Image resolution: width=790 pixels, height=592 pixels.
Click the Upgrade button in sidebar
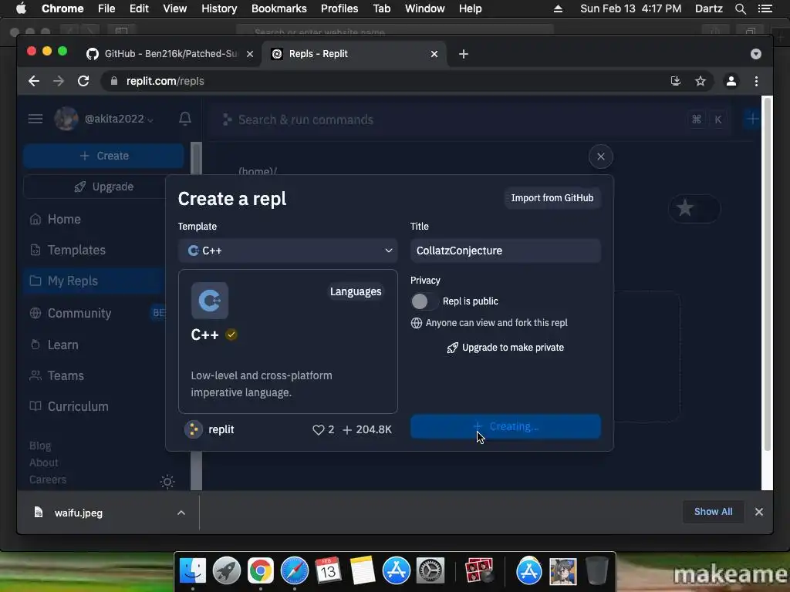[x=104, y=187]
